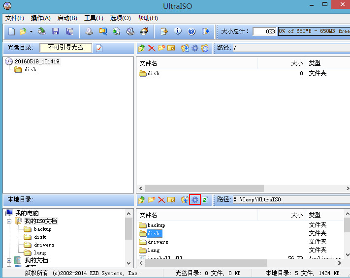350x278 pixels.
Task: Click Add files icon in local toolbar
Action: click(x=185, y=199)
